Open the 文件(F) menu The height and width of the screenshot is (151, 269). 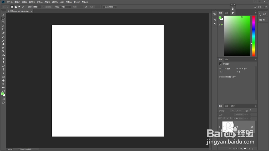(x=10, y=2)
